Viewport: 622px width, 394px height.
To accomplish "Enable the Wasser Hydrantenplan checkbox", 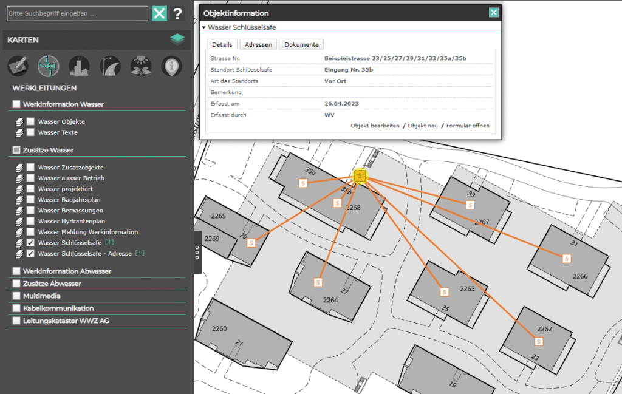I will (30, 221).
